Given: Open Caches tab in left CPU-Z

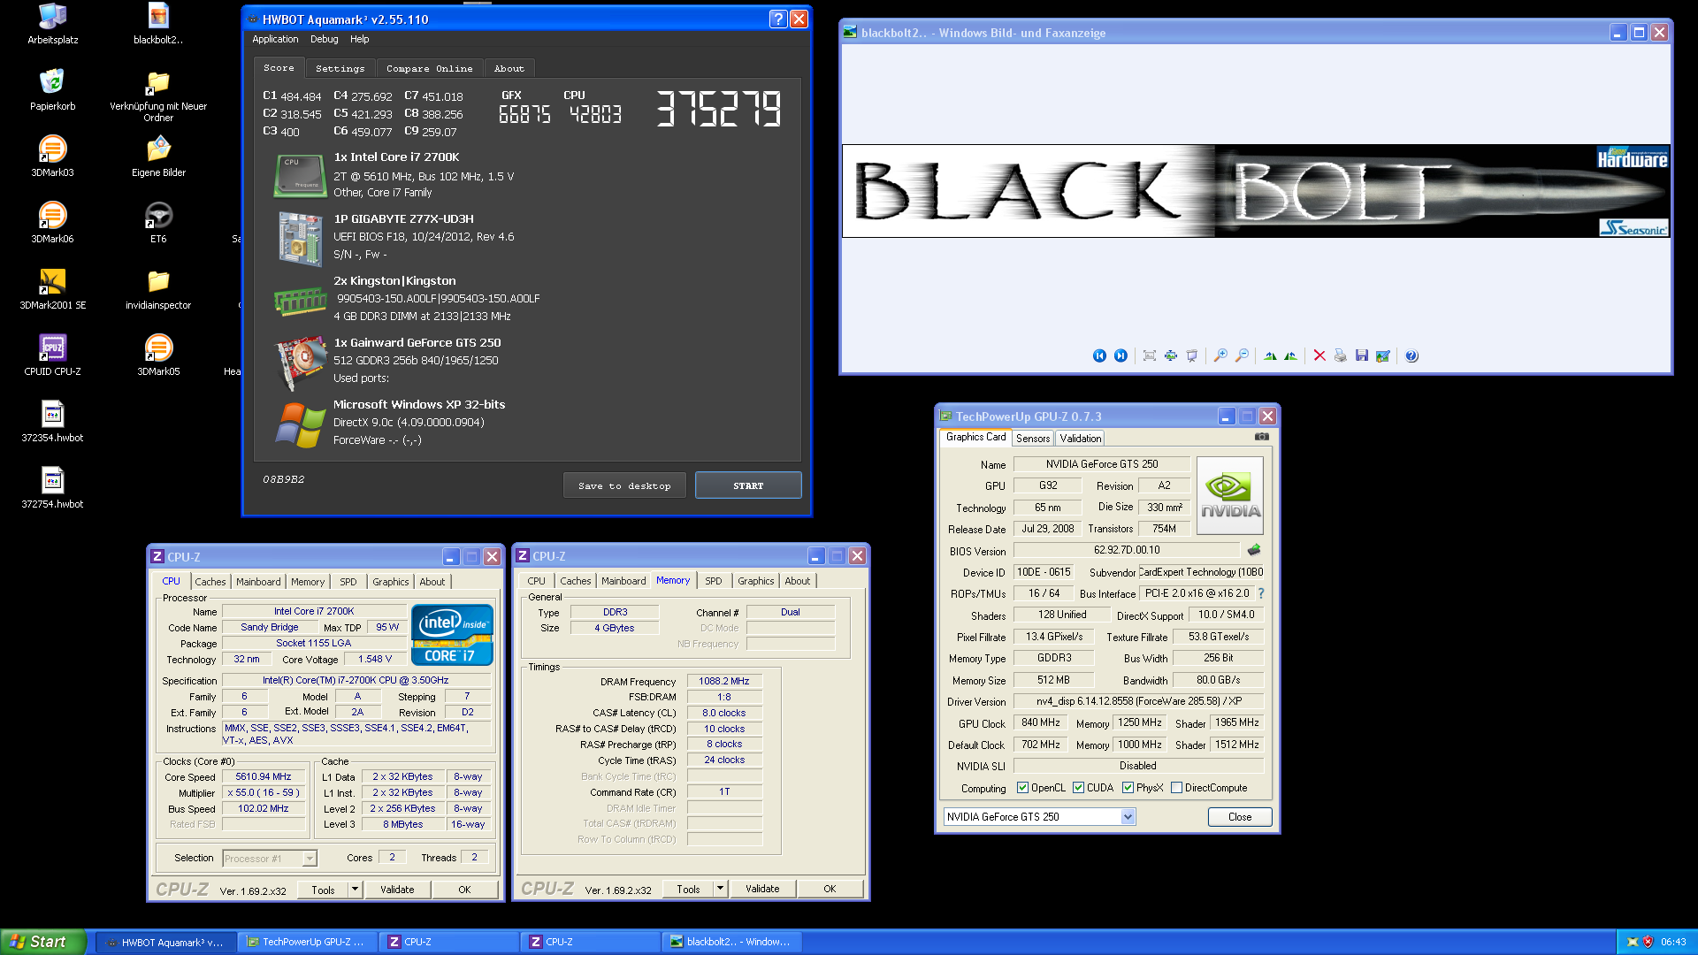Looking at the screenshot, I should pos(210,582).
